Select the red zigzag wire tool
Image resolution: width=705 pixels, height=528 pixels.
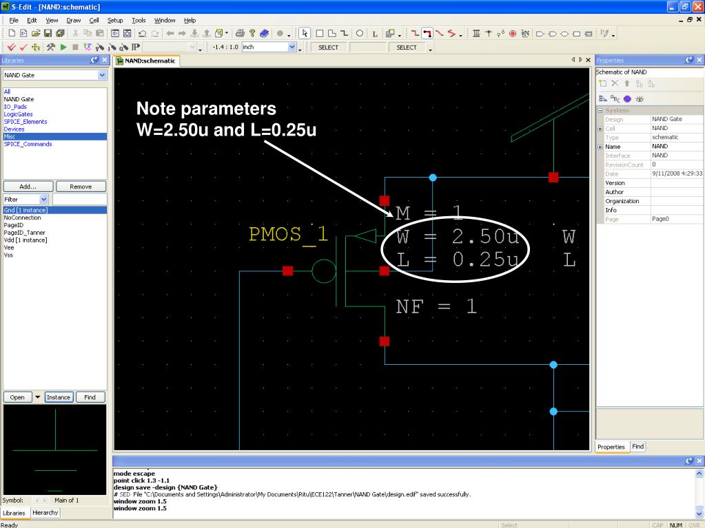pos(451,33)
